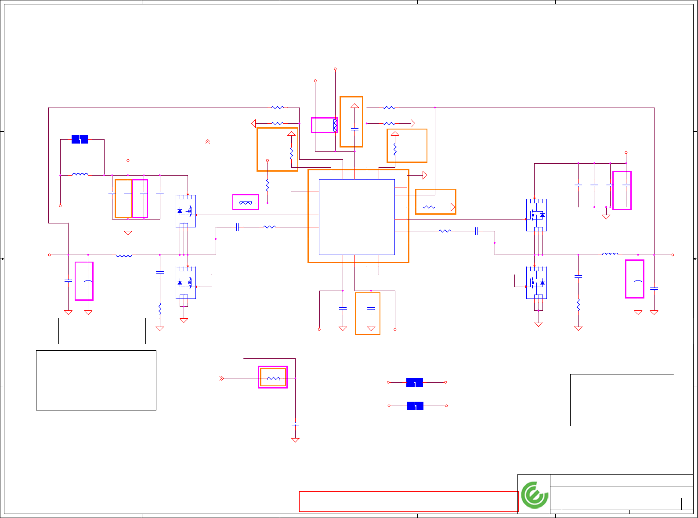The image size is (698, 518).
Task: Select lone capacitor above bottom-center ground
Action: (x=295, y=424)
